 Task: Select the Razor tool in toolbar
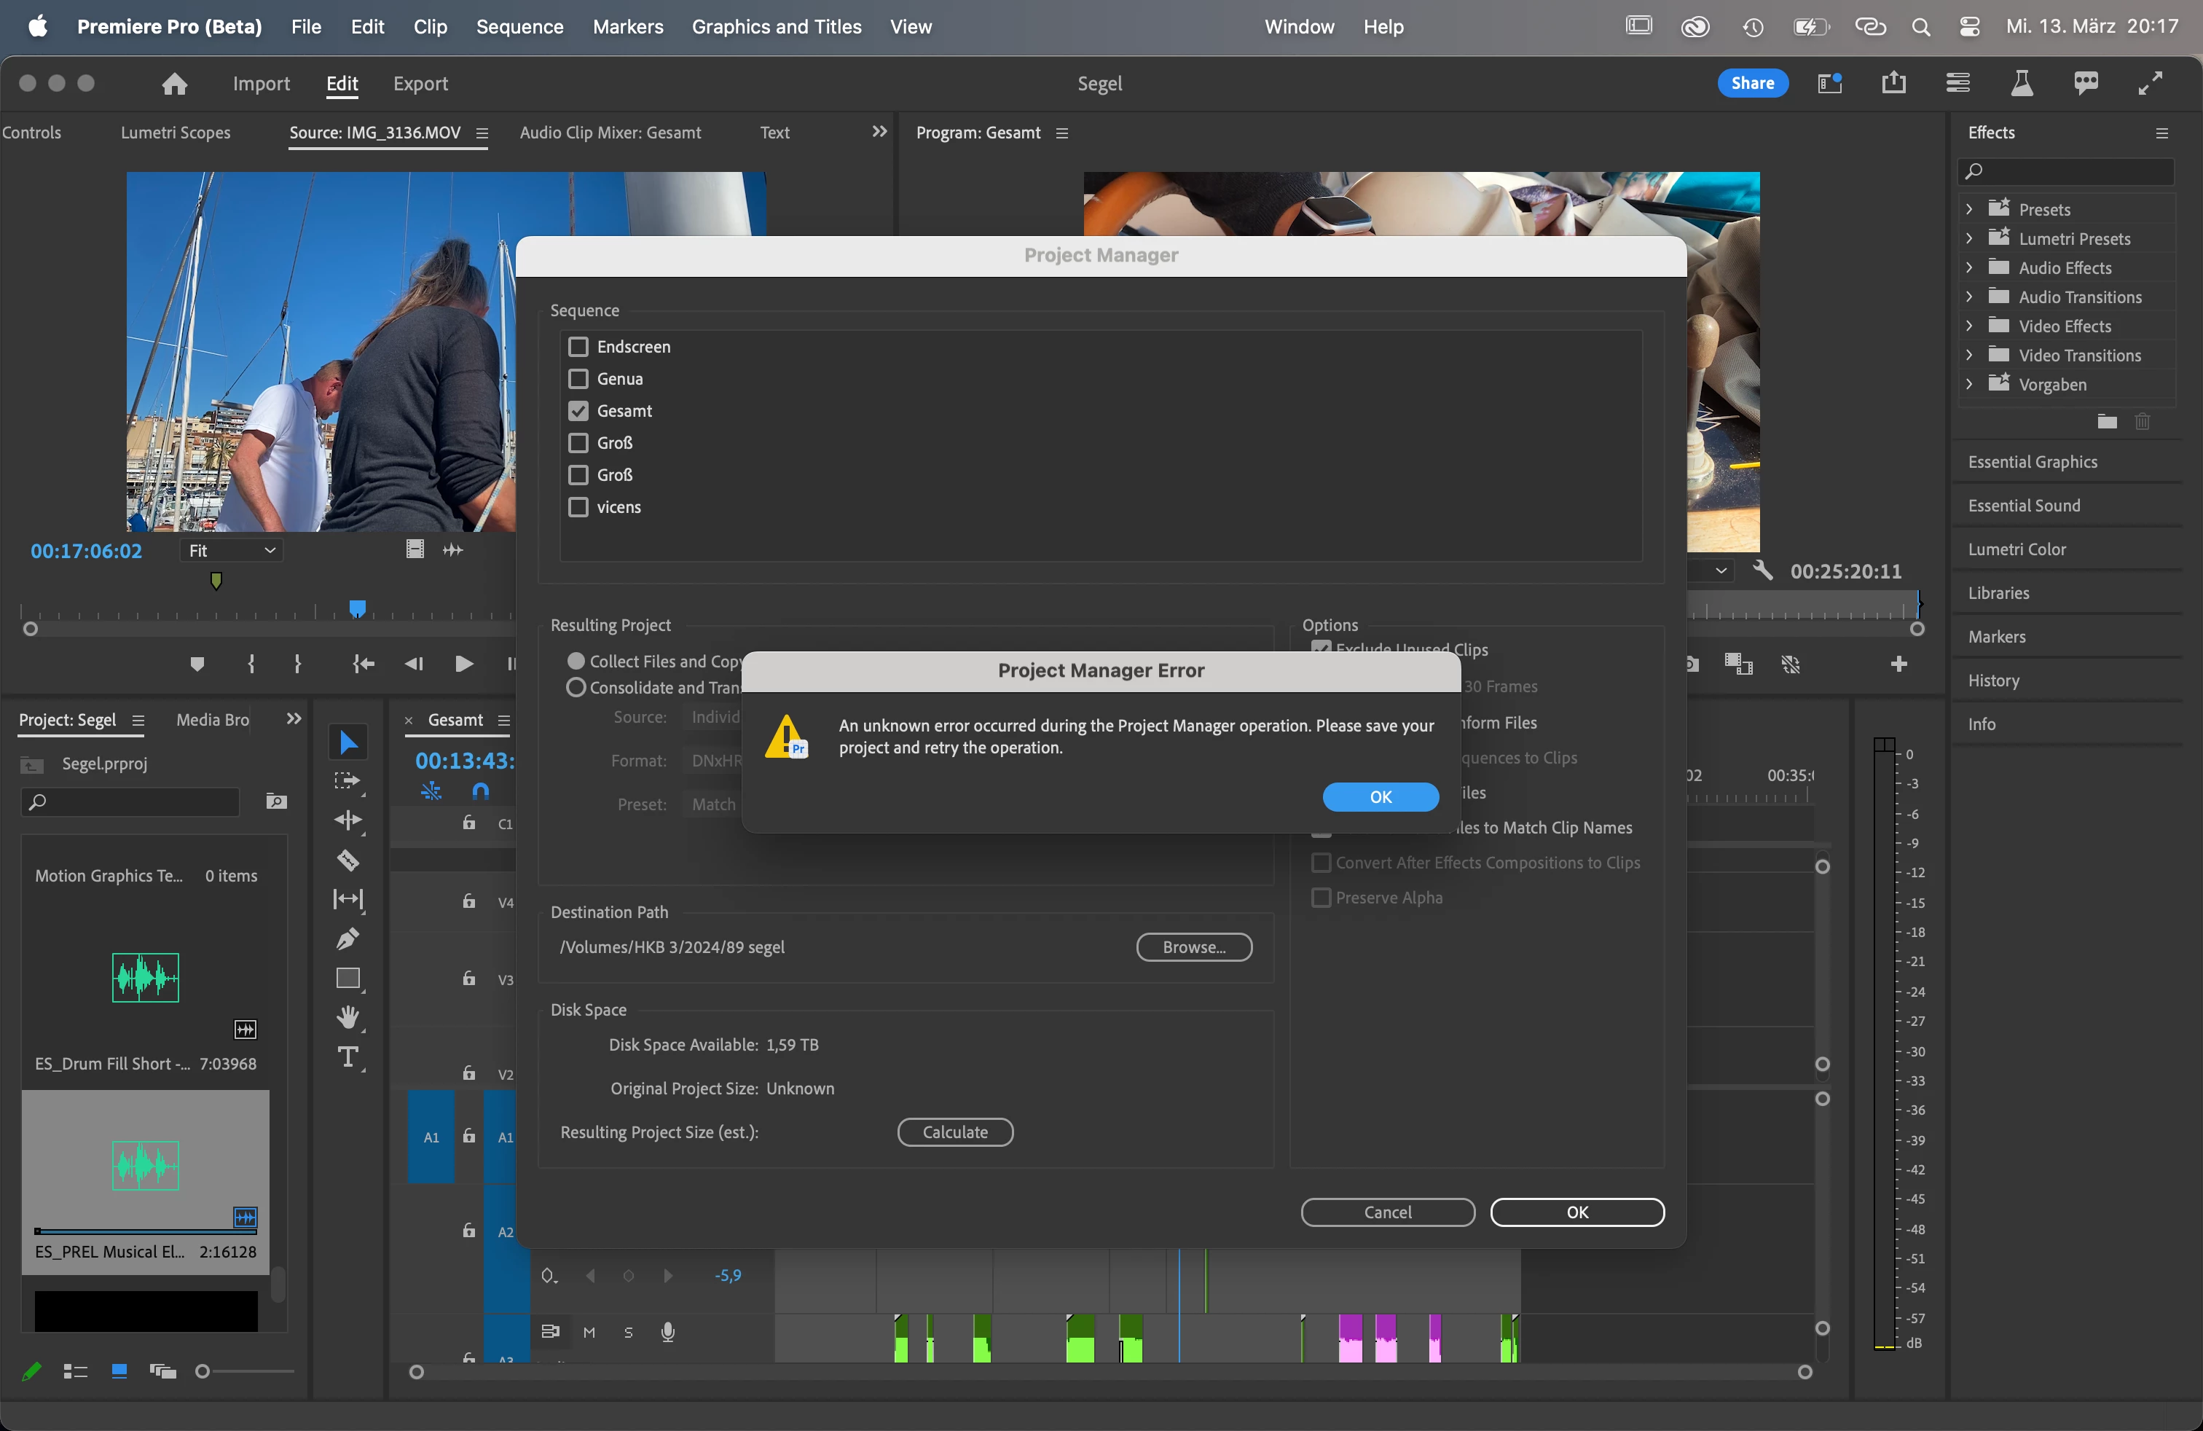[x=348, y=860]
